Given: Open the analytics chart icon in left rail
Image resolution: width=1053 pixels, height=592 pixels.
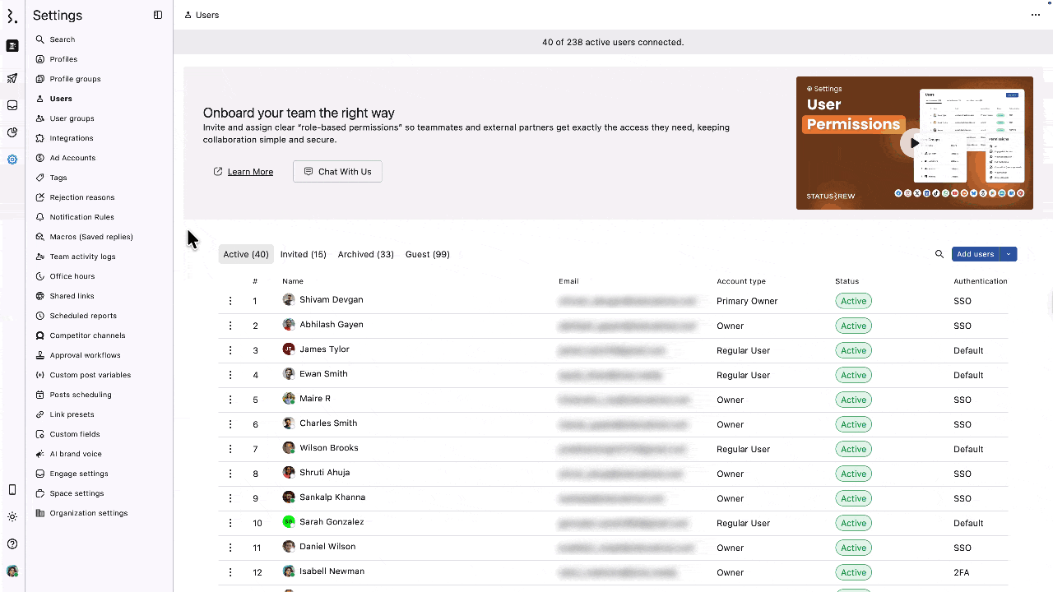Looking at the screenshot, I should 12,132.
